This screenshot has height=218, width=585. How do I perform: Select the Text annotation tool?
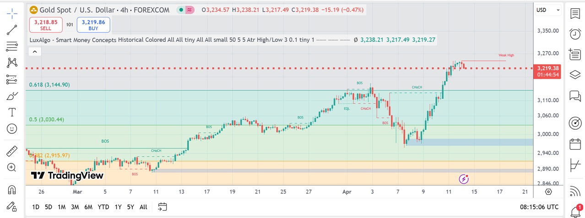pyautogui.click(x=12, y=112)
